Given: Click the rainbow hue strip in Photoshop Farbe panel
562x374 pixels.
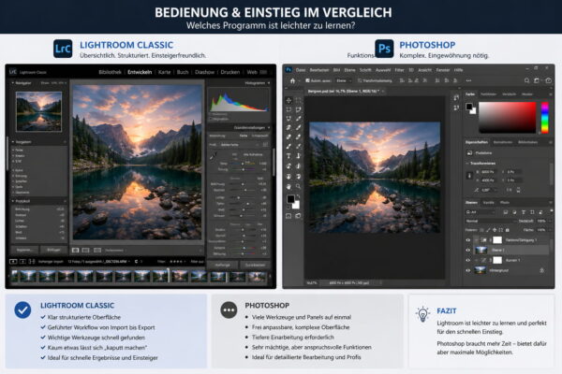Looking at the screenshot, I should click(545, 118).
